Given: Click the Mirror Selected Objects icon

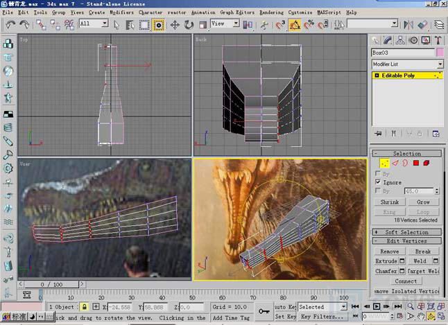Looking at the screenshot, I should pos(408,25).
